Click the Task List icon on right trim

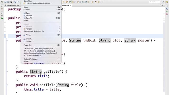167,11
